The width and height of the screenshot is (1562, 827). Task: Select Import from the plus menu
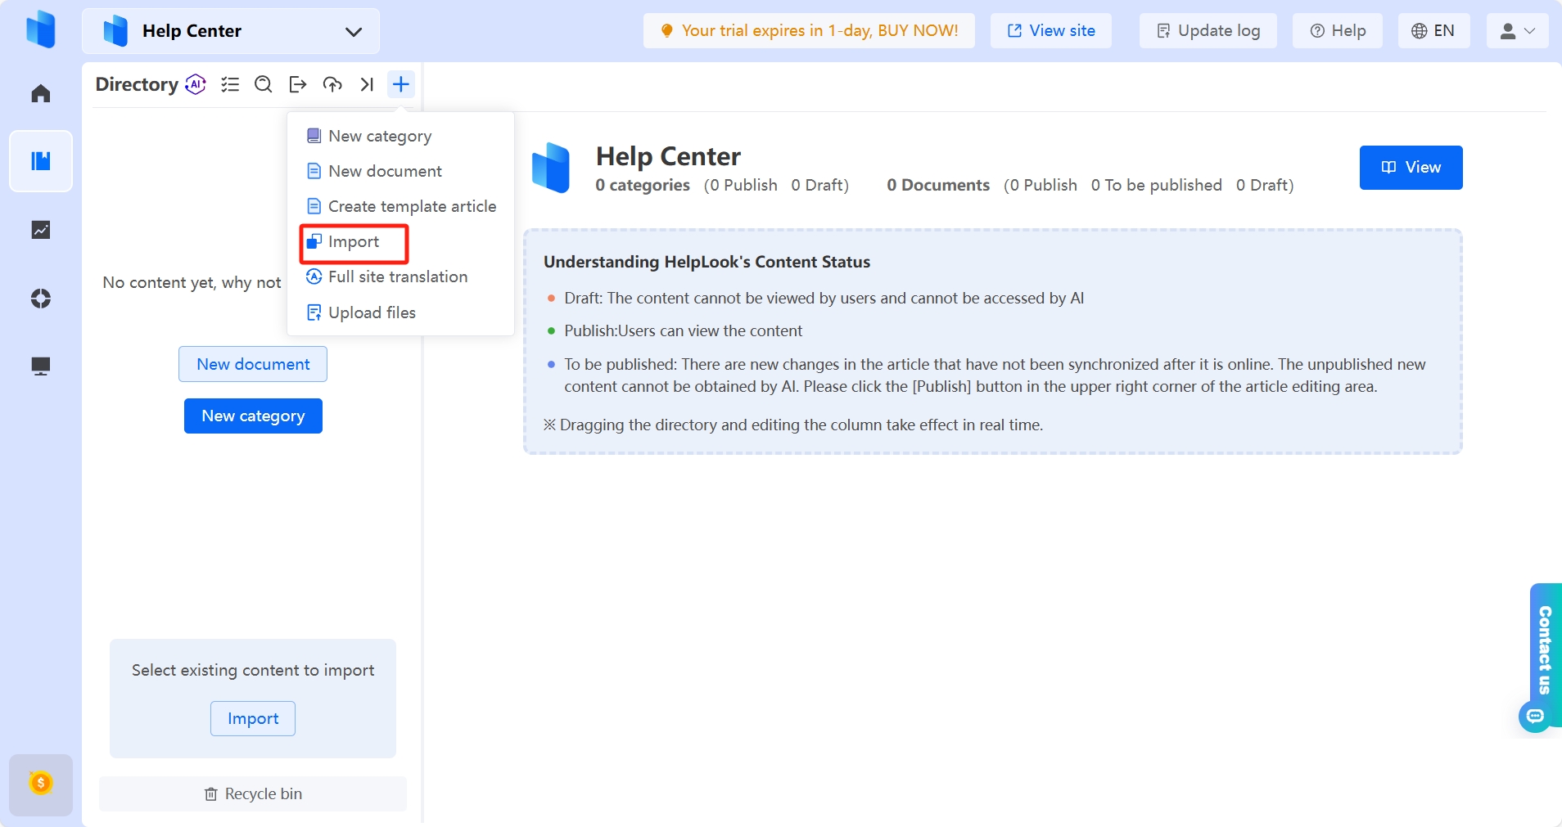click(x=352, y=242)
